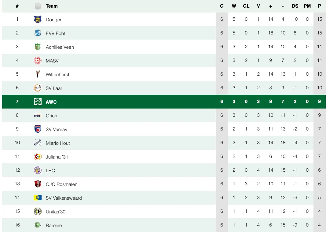Click the DS goal difference header

295,6
